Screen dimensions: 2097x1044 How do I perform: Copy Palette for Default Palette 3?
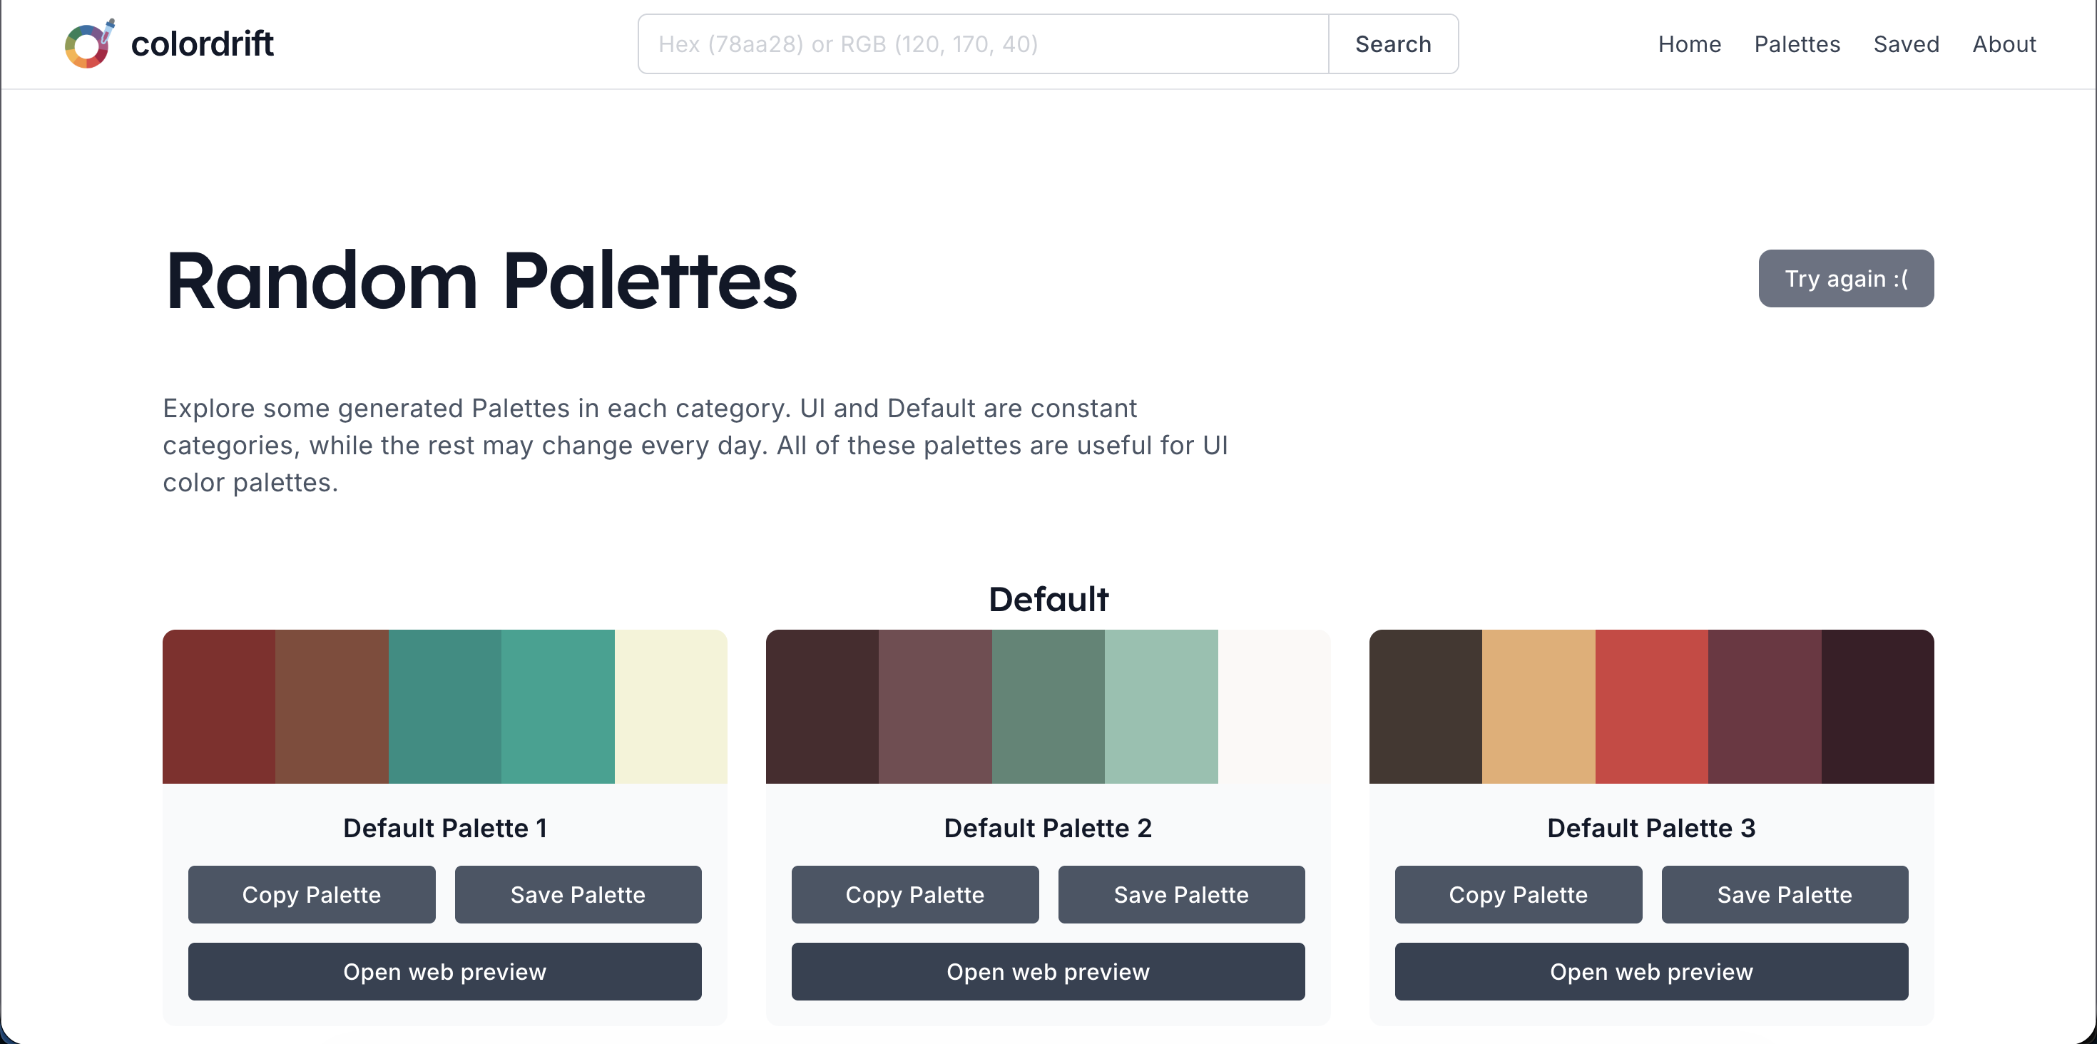click(1517, 894)
